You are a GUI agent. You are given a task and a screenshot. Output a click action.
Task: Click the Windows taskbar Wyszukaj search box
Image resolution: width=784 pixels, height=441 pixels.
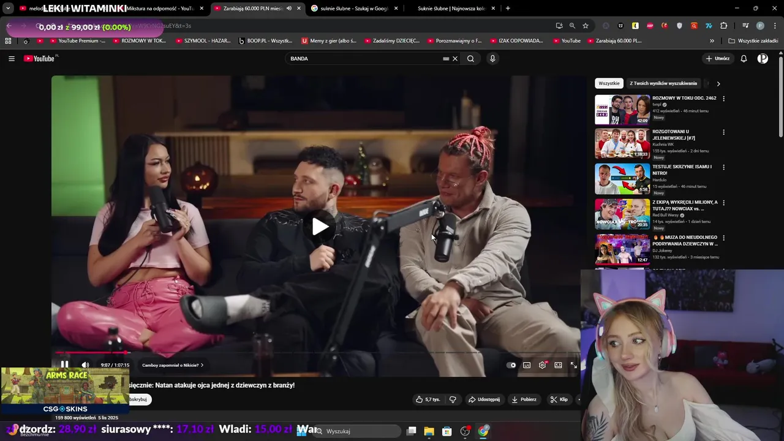[357, 431]
